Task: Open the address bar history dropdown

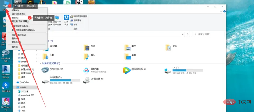Action: tap(183, 34)
